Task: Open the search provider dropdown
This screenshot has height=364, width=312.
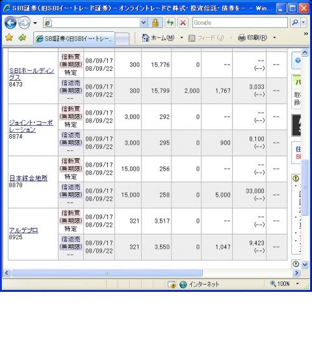Action: pyautogui.click(x=304, y=23)
